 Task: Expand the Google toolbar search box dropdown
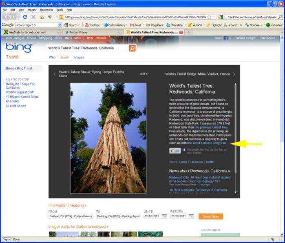[60, 25]
